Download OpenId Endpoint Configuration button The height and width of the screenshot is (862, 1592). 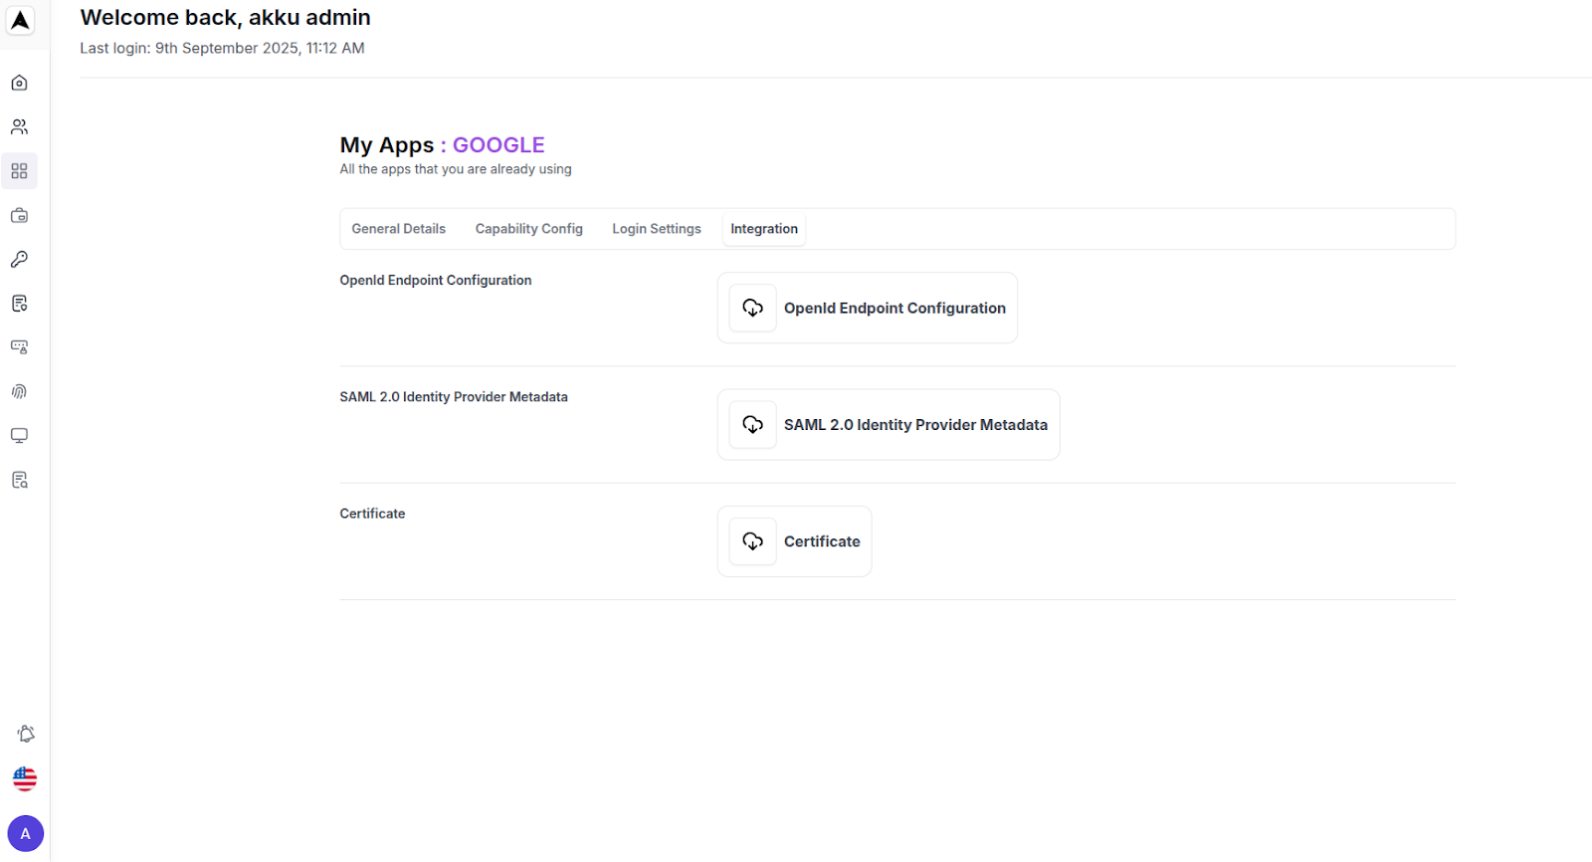tap(868, 308)
